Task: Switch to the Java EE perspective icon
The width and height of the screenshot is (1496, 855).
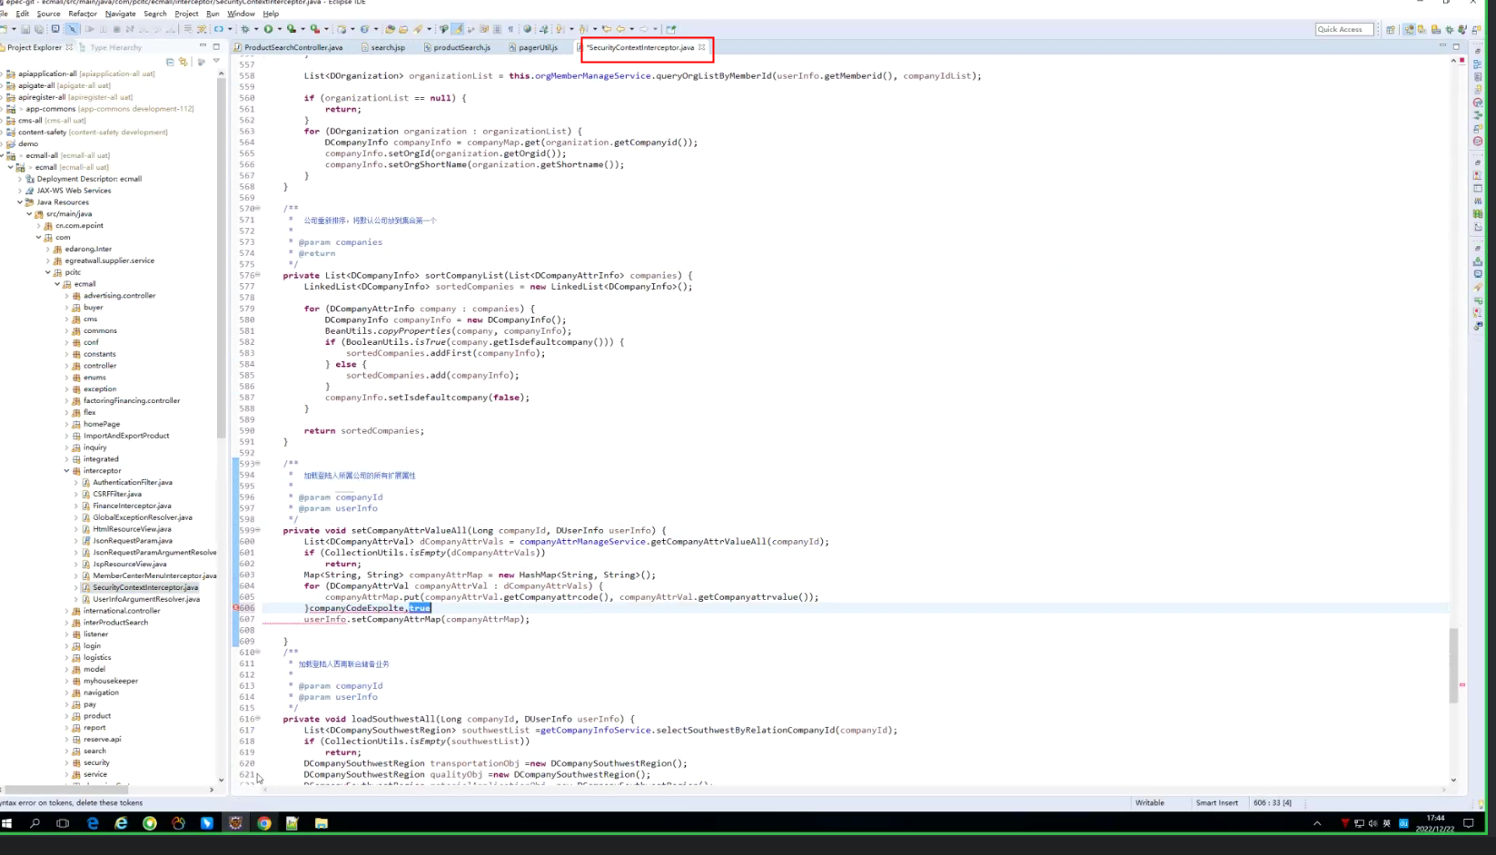Action: [x=1409, y=29]
